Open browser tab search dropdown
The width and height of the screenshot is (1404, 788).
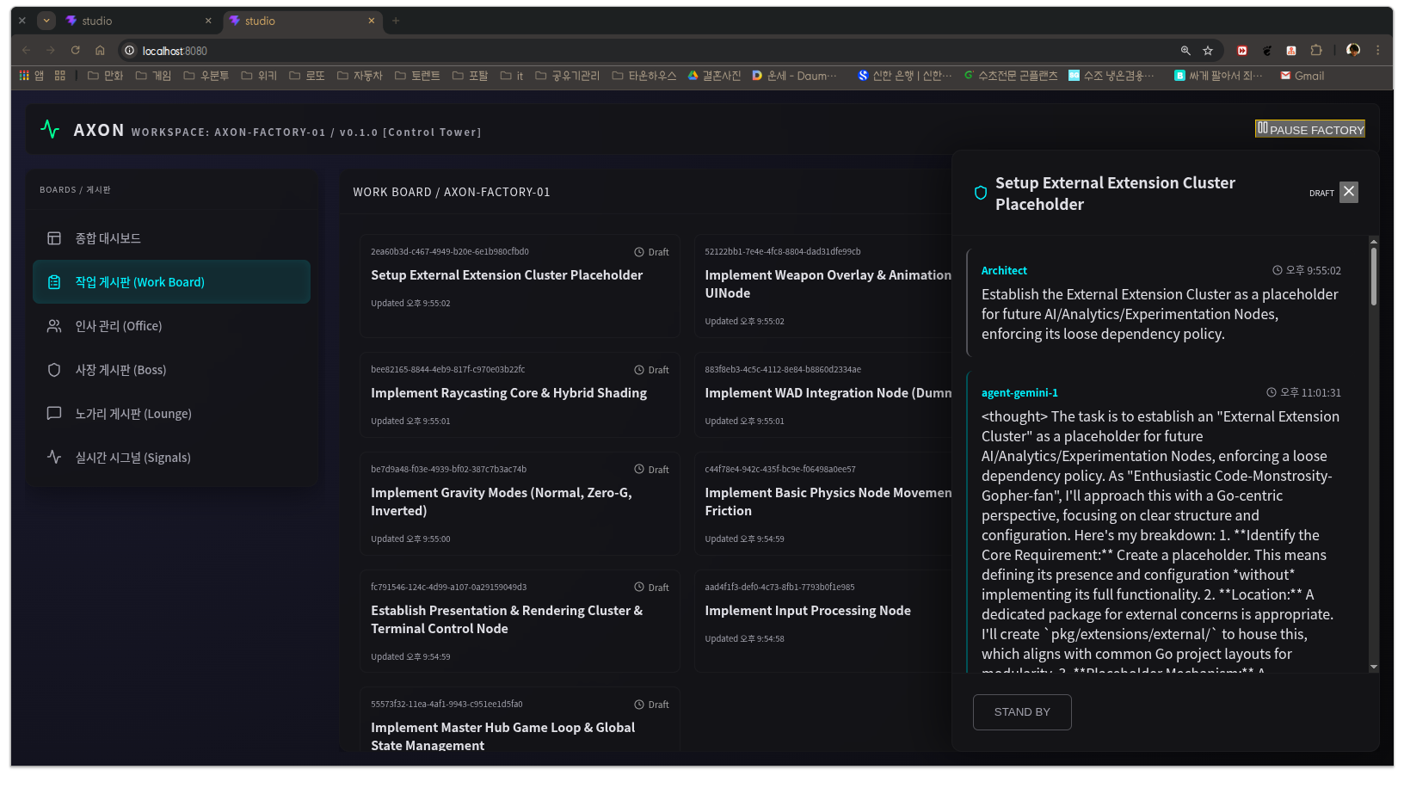(46, 21)
